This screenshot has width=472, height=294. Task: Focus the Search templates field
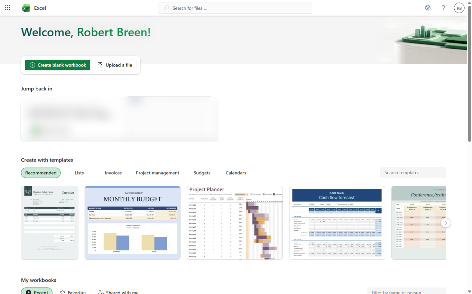(x=413, y=172)
